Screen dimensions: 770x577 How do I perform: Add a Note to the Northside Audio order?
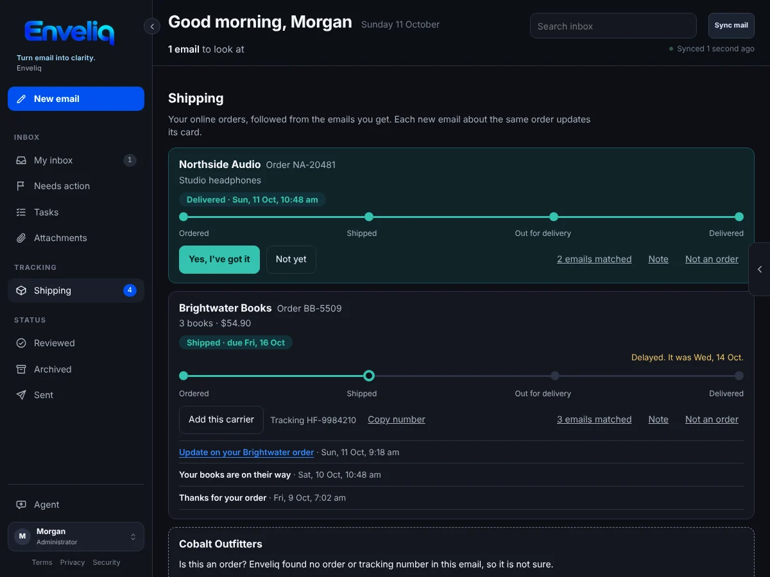658,259
